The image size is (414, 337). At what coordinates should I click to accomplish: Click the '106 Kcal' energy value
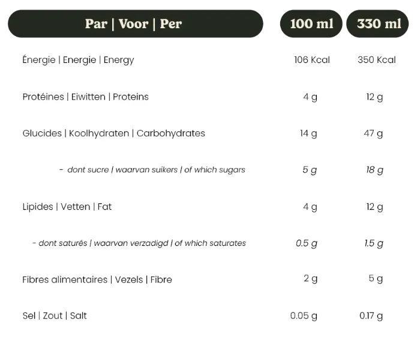click(311, 60)
